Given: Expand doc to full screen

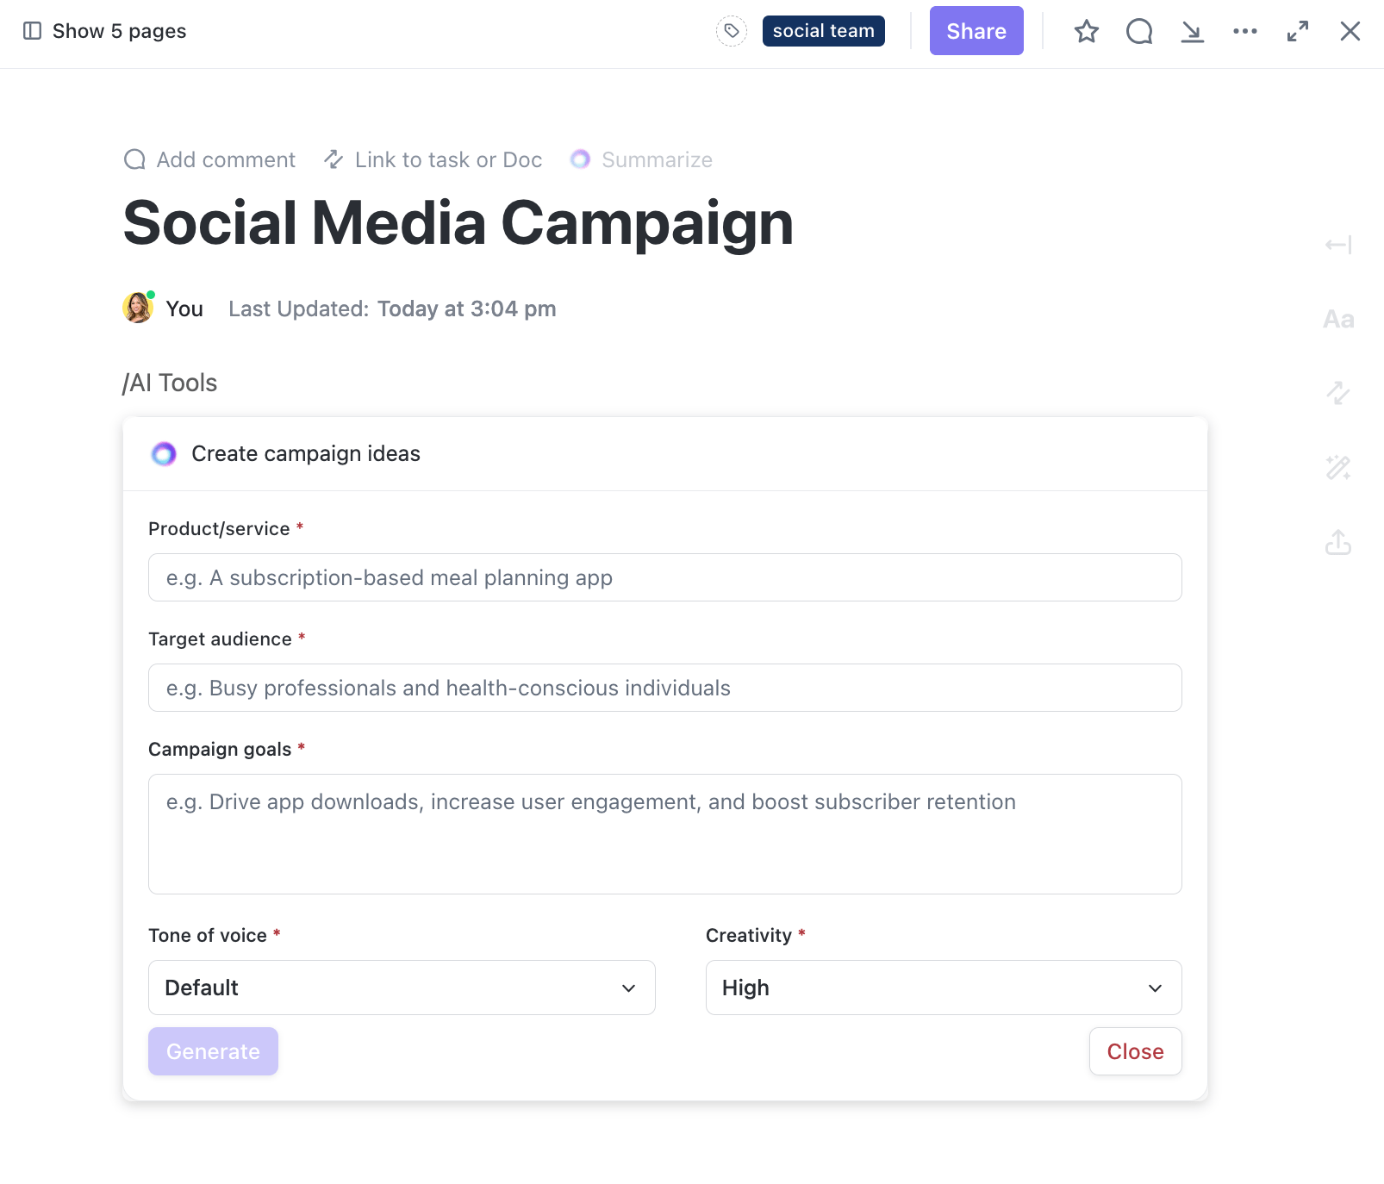Looking at the screenshot, I should 1297,32.
